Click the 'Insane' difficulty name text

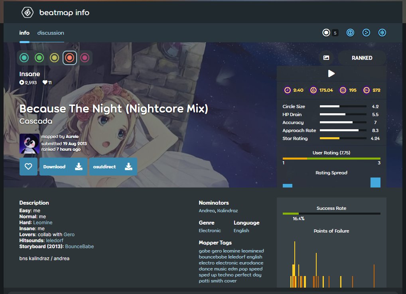[30, 74]
